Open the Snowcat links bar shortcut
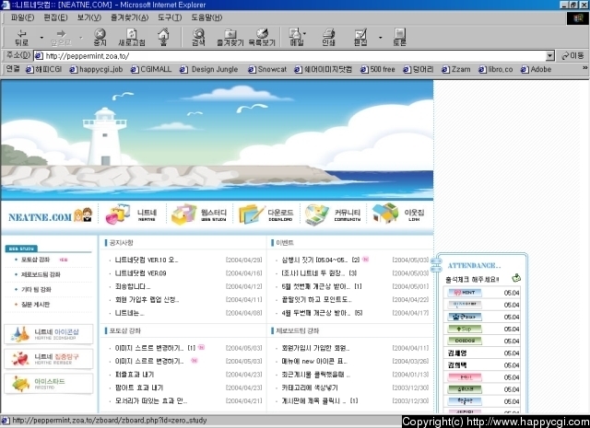The width and height of the screenshot is (590, 428). pos(267,70)
